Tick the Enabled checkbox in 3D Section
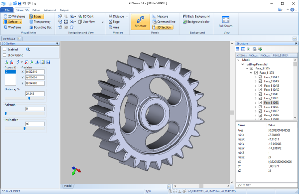The height and width of the screenshot is (194, 299). pyautogui.click(x=5, y=49)
